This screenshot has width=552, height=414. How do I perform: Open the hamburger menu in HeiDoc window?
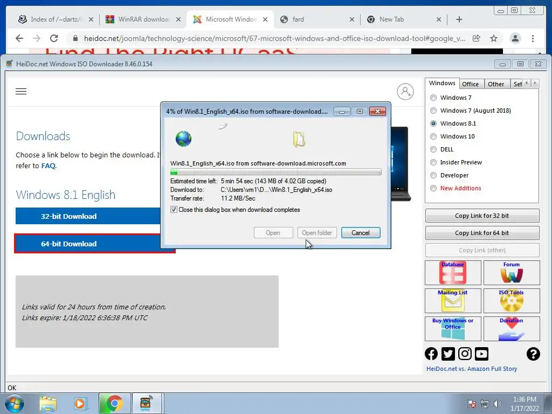[21, 92]
